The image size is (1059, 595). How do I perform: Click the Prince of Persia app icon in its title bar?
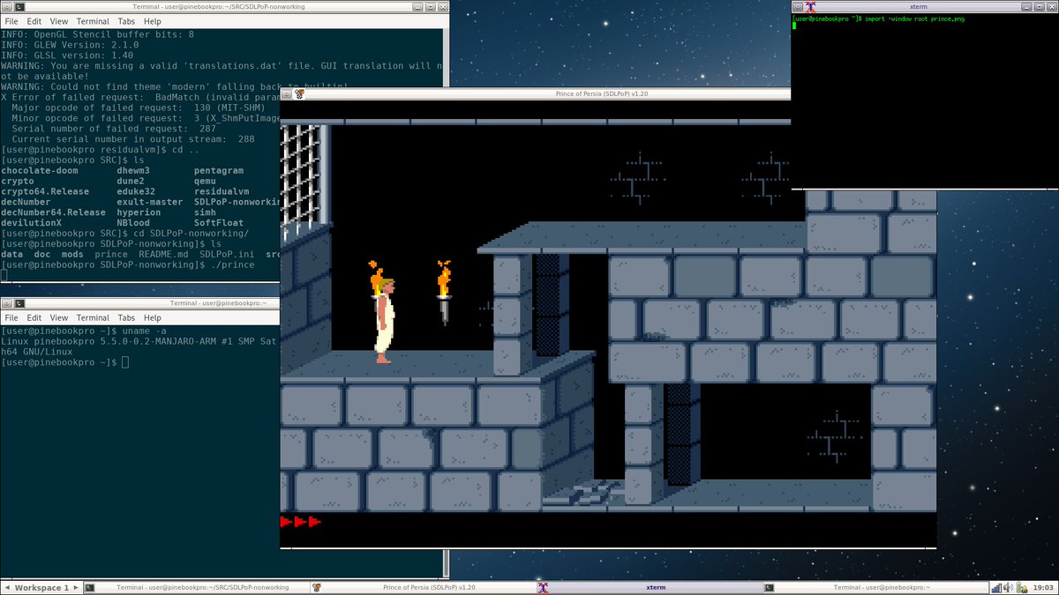(299, 93)
